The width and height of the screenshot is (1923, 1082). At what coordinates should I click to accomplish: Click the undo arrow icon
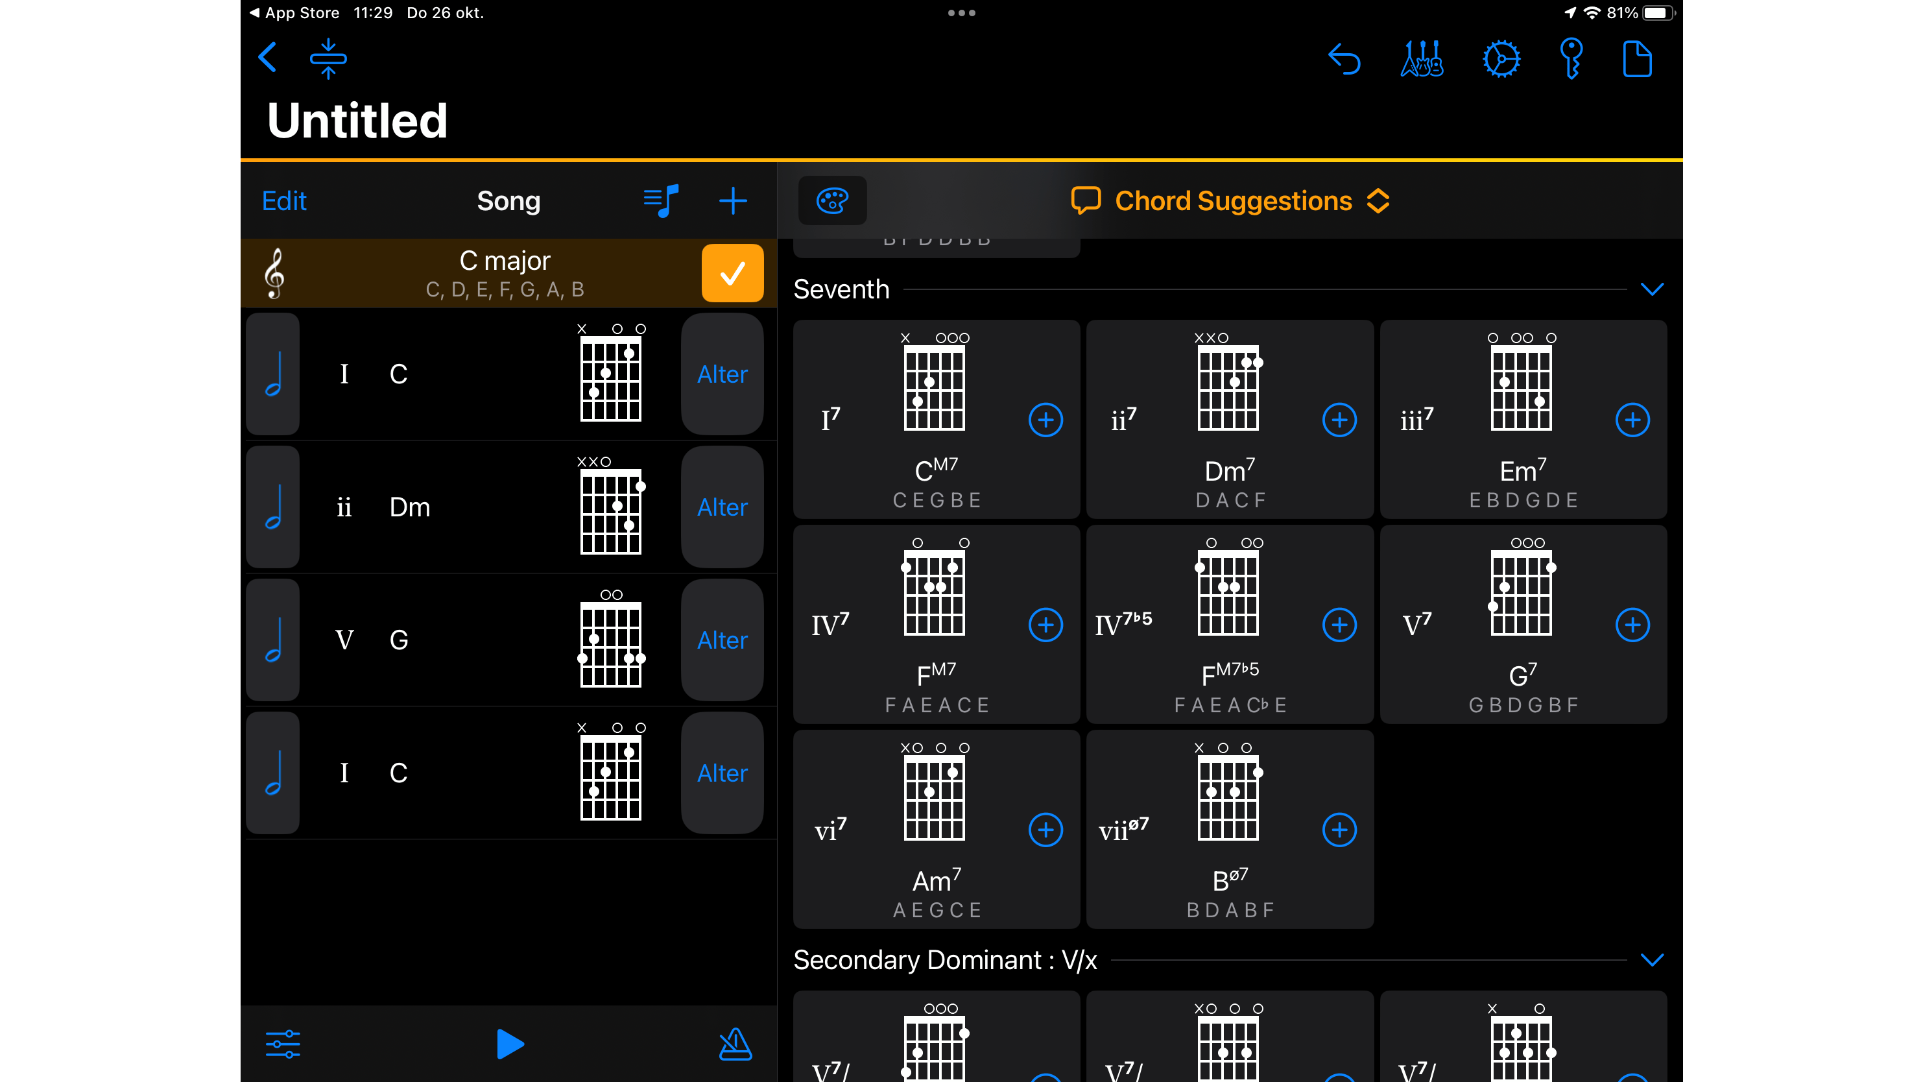tap(1344, 59)
